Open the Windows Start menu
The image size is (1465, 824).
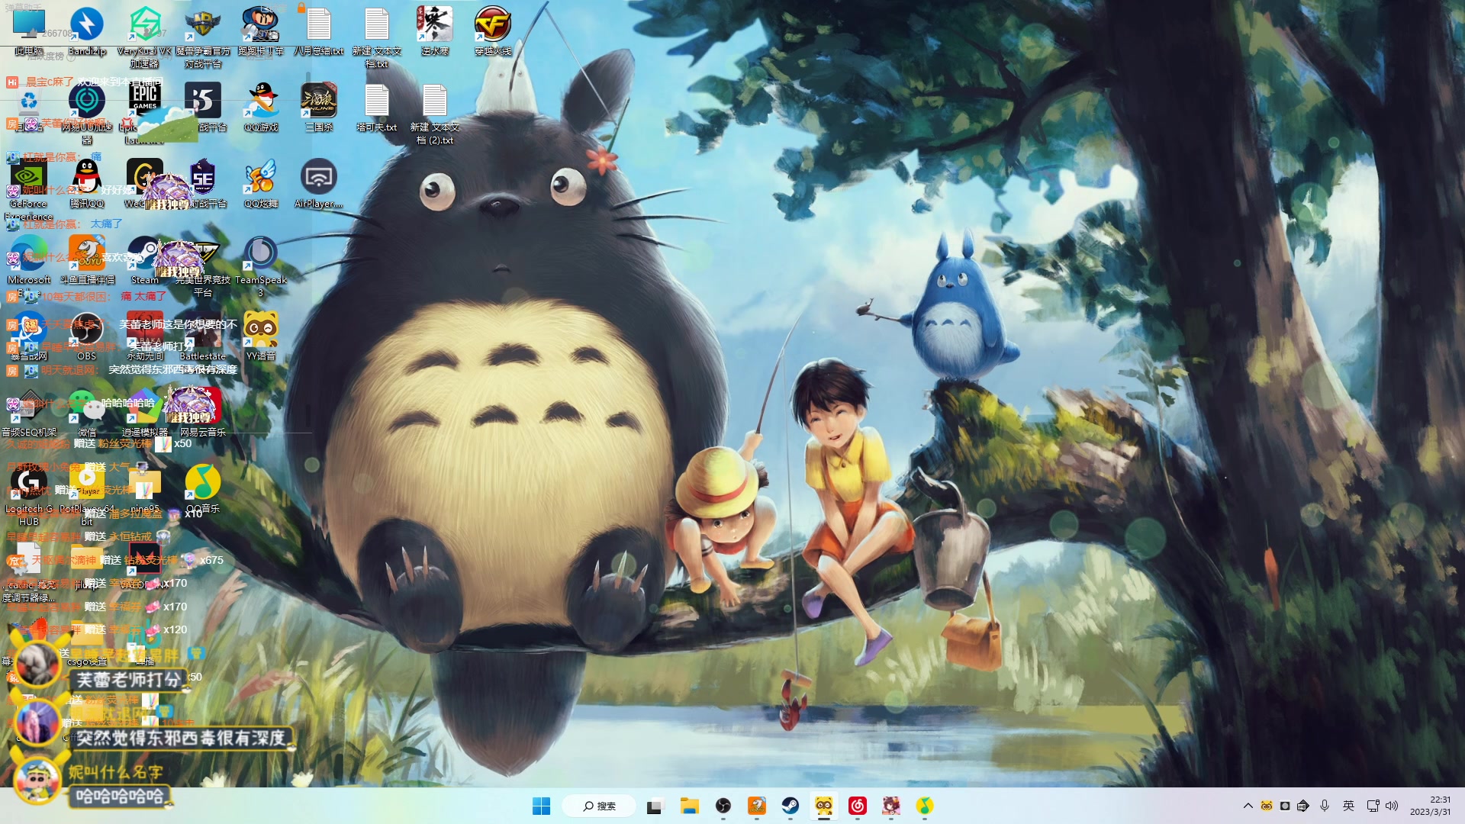coord(541,806)
